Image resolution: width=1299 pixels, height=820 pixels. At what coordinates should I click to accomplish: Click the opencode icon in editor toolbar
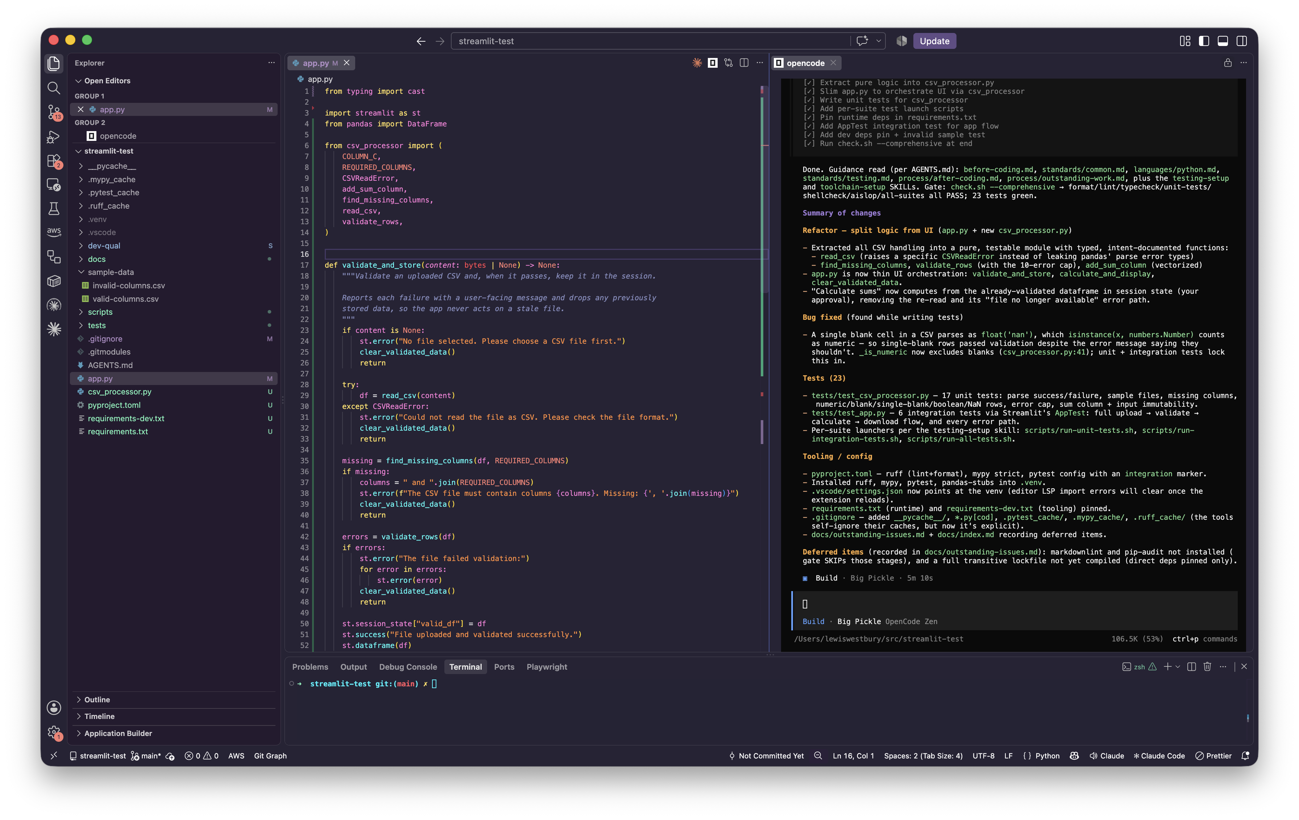pos(713,63)
